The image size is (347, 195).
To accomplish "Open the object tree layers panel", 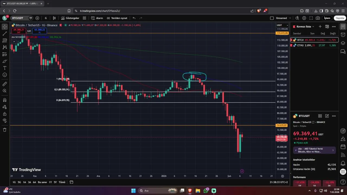I will point(343,43).
